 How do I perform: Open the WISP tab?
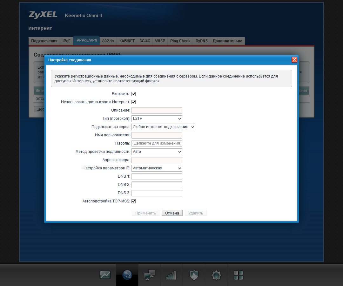[x=160, y=41]
